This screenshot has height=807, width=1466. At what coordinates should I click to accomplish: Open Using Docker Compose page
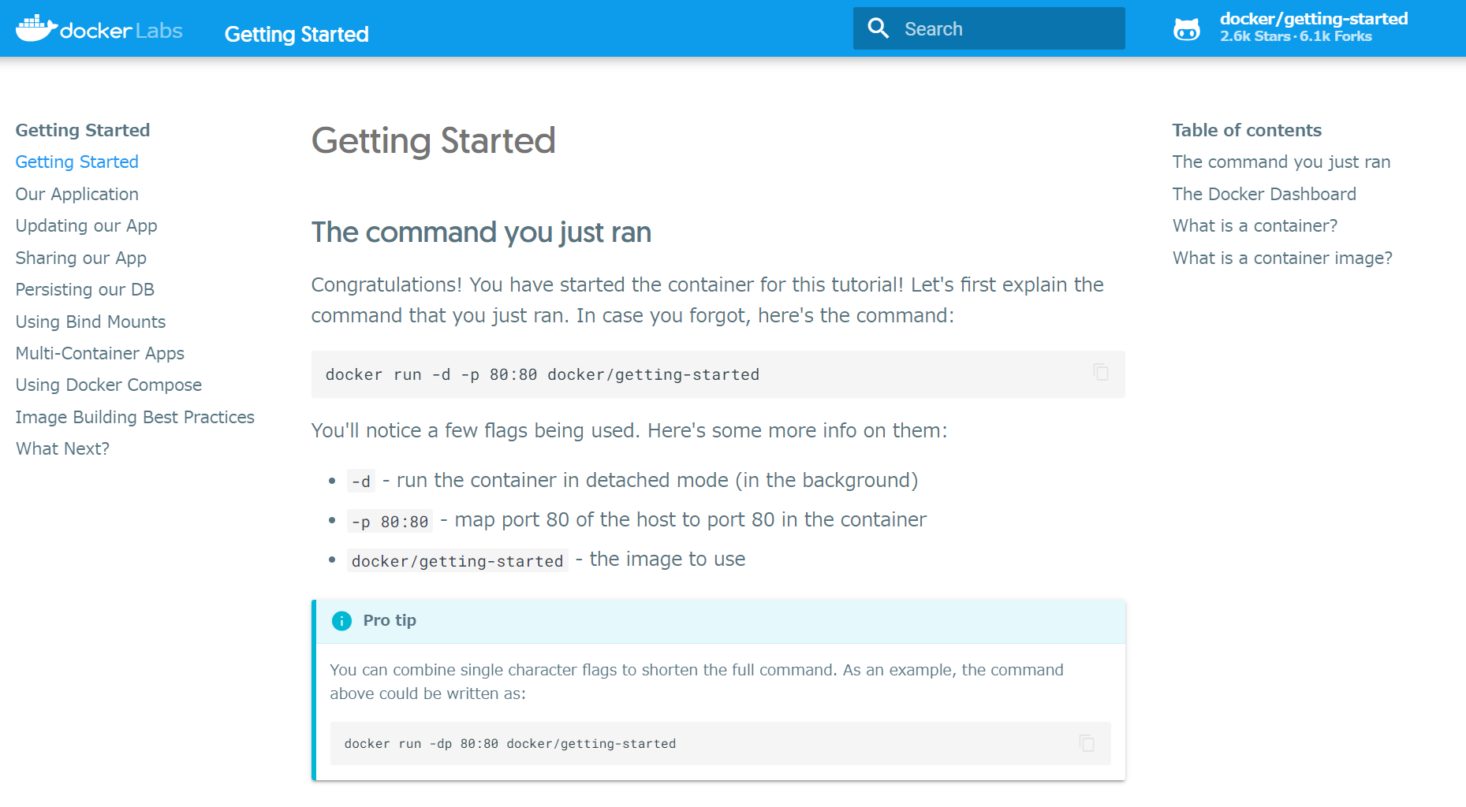(109, 385)
